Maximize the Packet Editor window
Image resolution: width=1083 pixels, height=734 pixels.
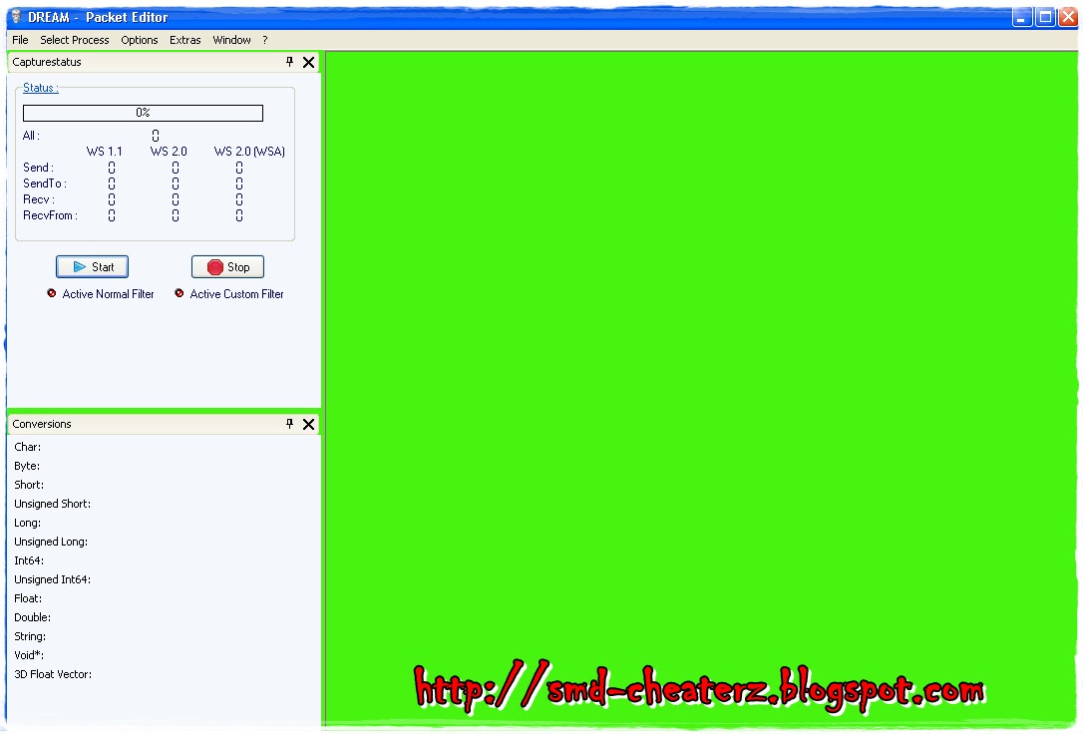point(1046,17)
